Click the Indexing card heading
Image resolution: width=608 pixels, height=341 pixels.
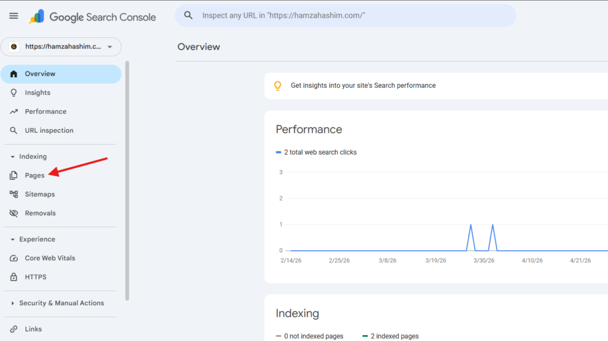tap(297, 314)
